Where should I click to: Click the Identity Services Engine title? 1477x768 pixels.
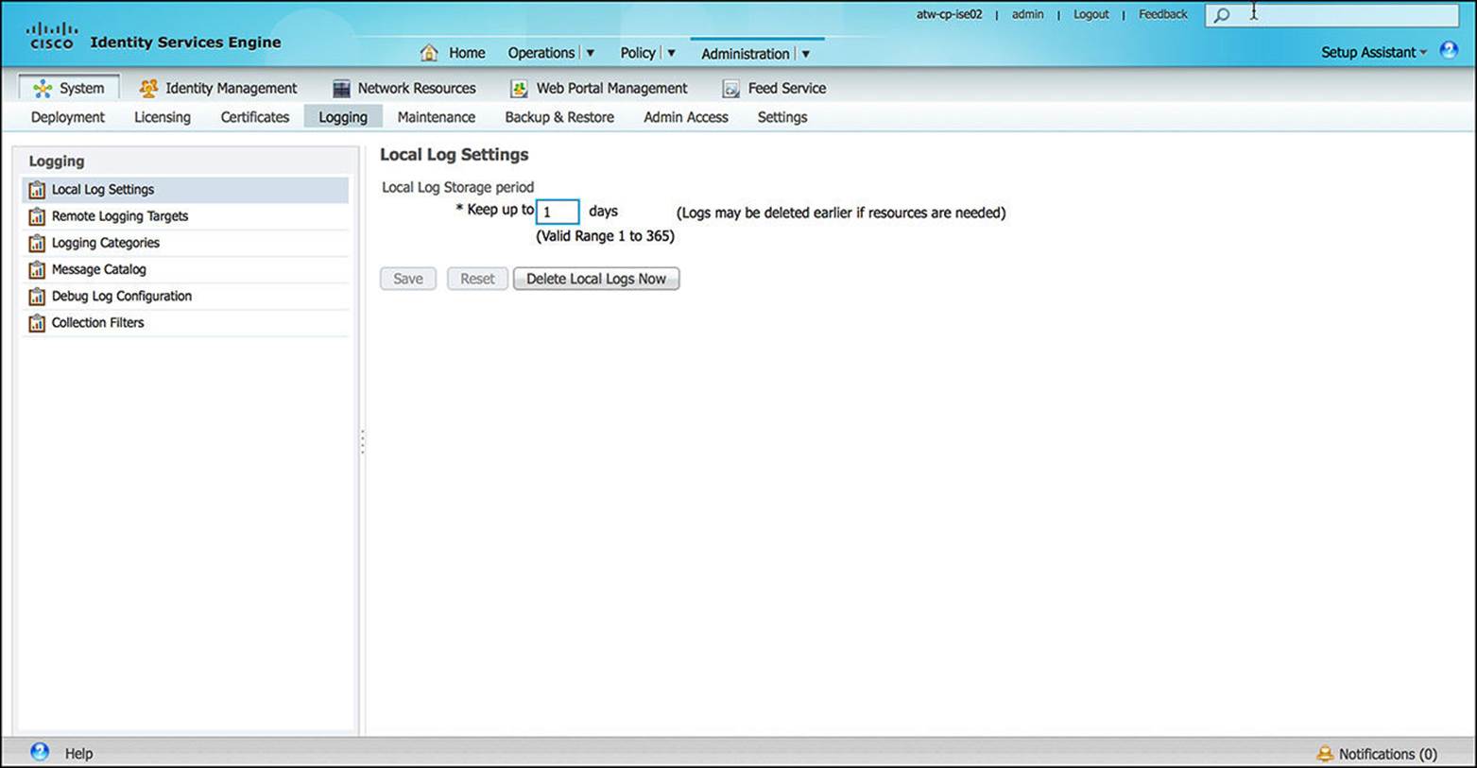(x=185, y=43)
